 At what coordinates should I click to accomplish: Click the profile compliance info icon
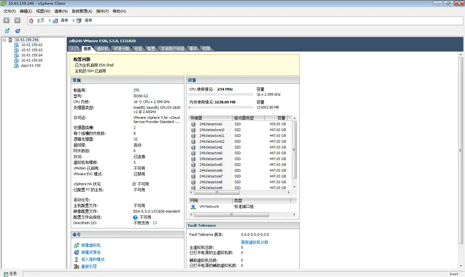click(x=135, y=217)
